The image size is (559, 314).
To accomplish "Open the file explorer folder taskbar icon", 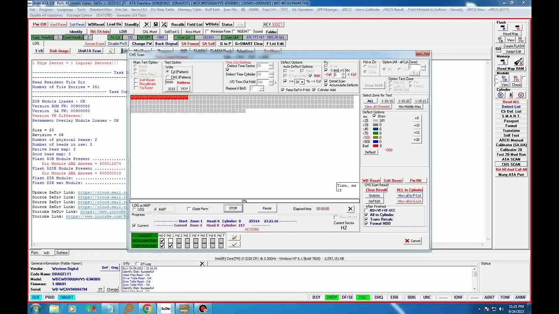I will pos(54,309).
